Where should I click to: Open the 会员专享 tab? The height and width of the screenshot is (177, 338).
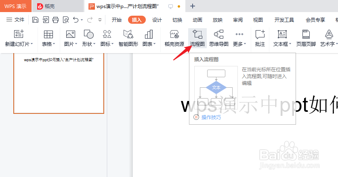click(315, 20)
